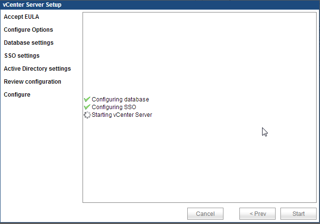
Task: Click the green checkmark beside Configuring database
Action: 87,100
